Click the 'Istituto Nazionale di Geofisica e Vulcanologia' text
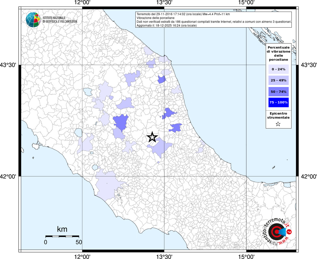This screenshot has width=317, height=259. (x=60, y=20)
